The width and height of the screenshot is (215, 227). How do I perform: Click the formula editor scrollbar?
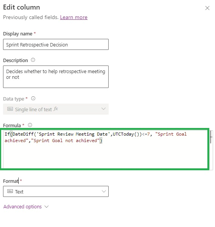tap(211, 137)
